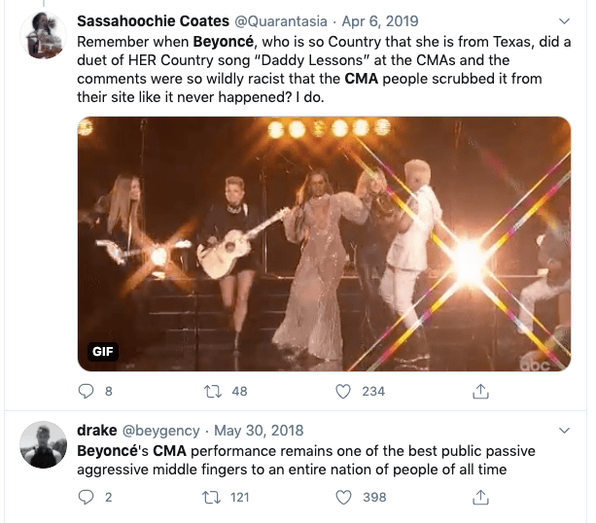The height and width of the screenshot is (523, 596).
Task: Click the drake display name
Action: tap(96, 431)
